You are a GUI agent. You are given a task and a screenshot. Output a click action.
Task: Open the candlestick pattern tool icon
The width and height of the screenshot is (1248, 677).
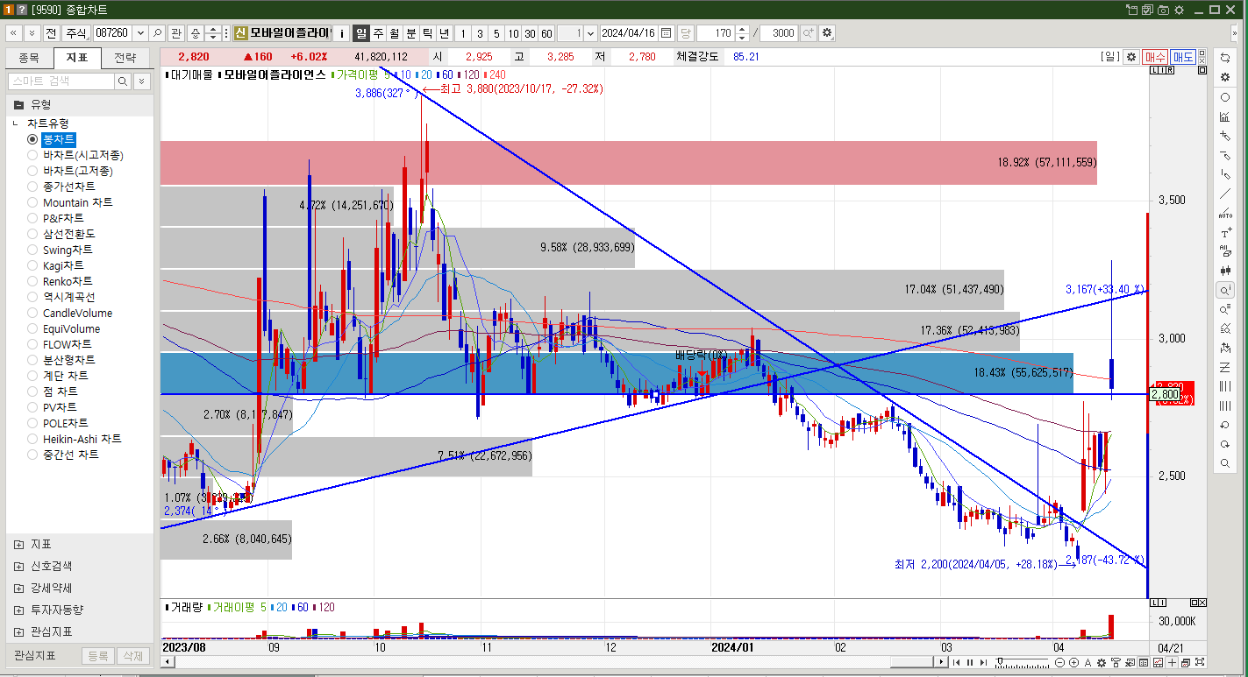click(1225, 271)
